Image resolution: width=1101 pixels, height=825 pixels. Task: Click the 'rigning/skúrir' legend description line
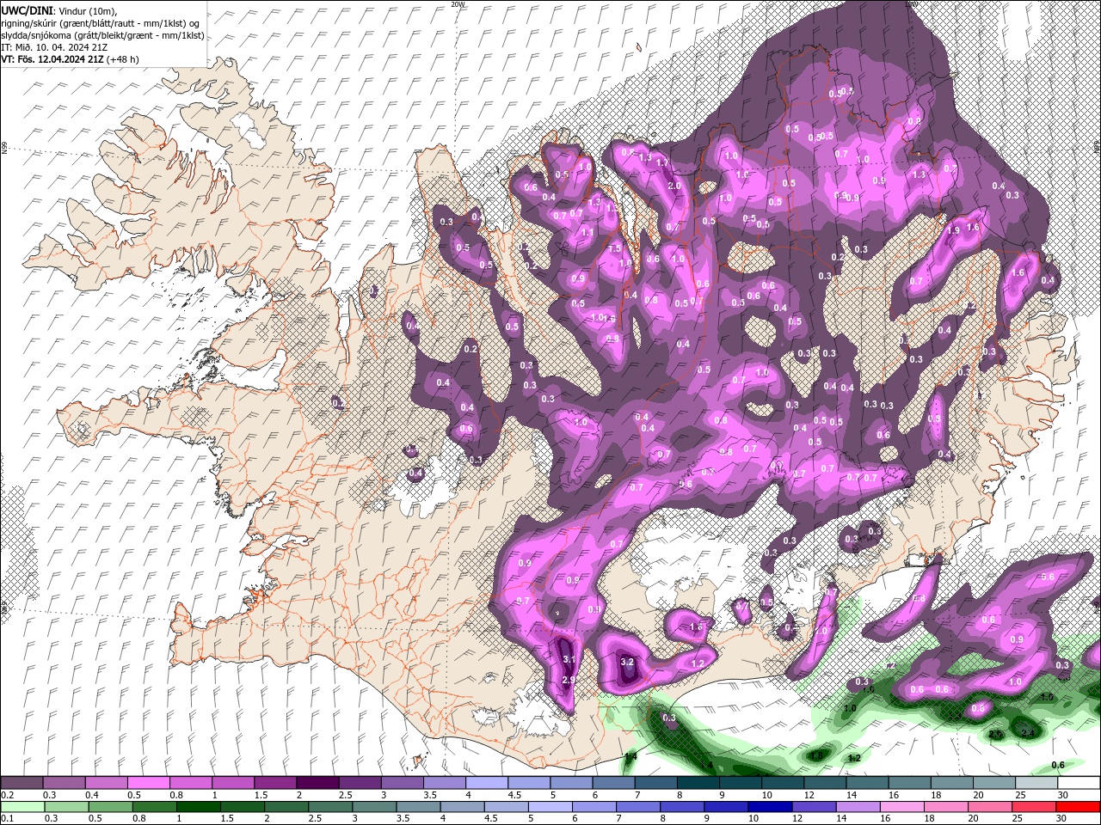pos(101,22)
